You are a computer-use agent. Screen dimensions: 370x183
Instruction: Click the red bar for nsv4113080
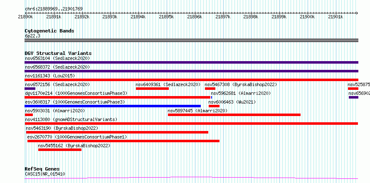click(x=191, y=124)
